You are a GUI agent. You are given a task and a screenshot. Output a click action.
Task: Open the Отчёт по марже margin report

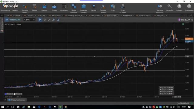tap(123, 8)
